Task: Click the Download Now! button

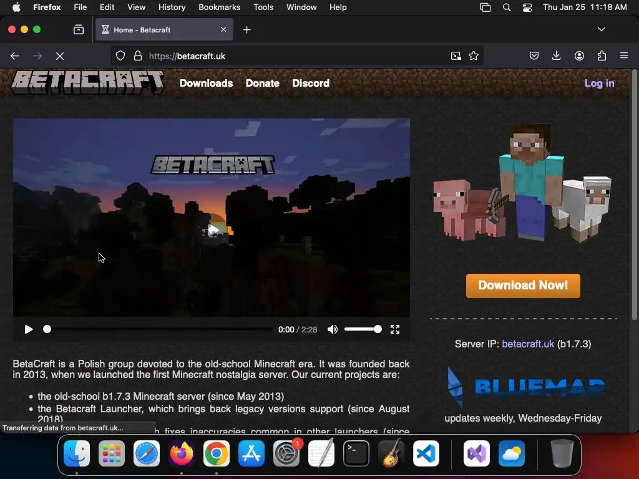Action: click(x=523, y=286)
